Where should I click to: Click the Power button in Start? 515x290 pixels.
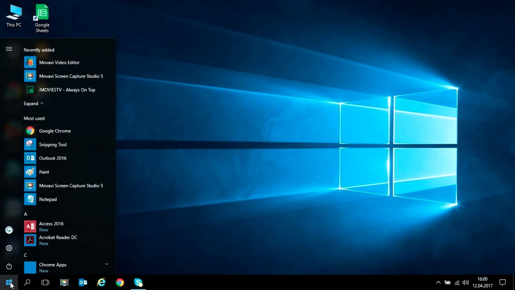click(9, 266)
